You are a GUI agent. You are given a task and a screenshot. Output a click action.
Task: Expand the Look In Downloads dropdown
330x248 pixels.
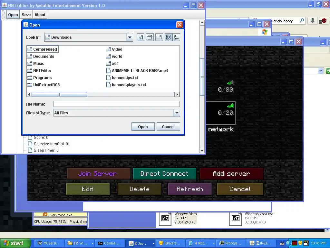point(130,37)
